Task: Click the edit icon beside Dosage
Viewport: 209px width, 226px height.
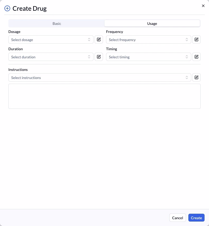Action: click(99, 39)
